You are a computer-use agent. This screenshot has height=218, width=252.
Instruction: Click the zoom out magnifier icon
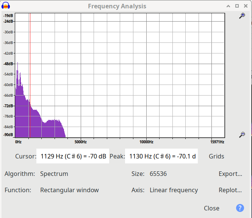(242, 135)
